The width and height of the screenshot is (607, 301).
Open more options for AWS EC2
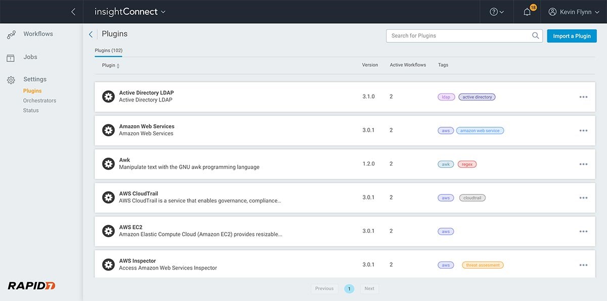583,231
